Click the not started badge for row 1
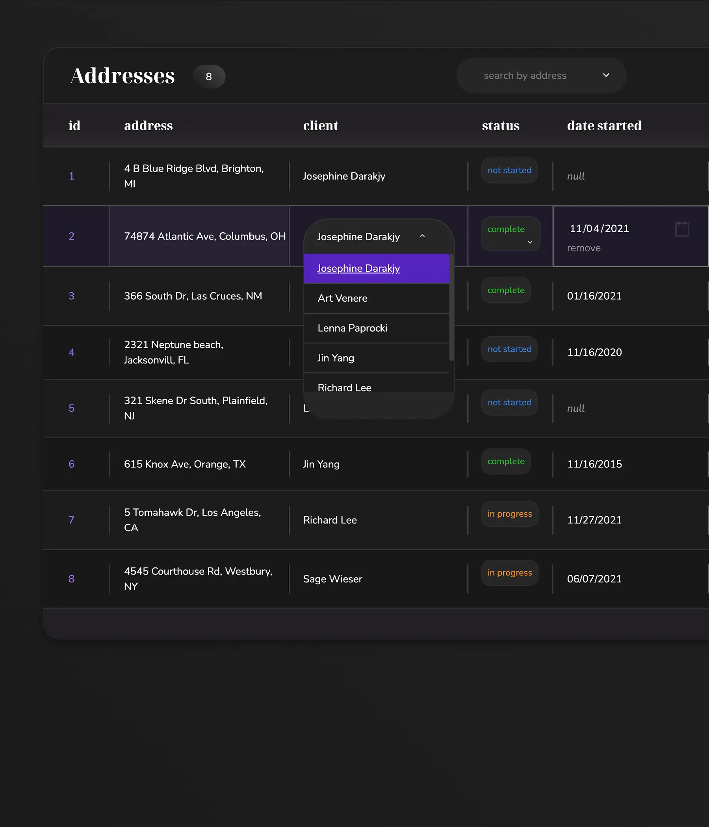Viewport: 709px width, 827px height. [509, 171]
